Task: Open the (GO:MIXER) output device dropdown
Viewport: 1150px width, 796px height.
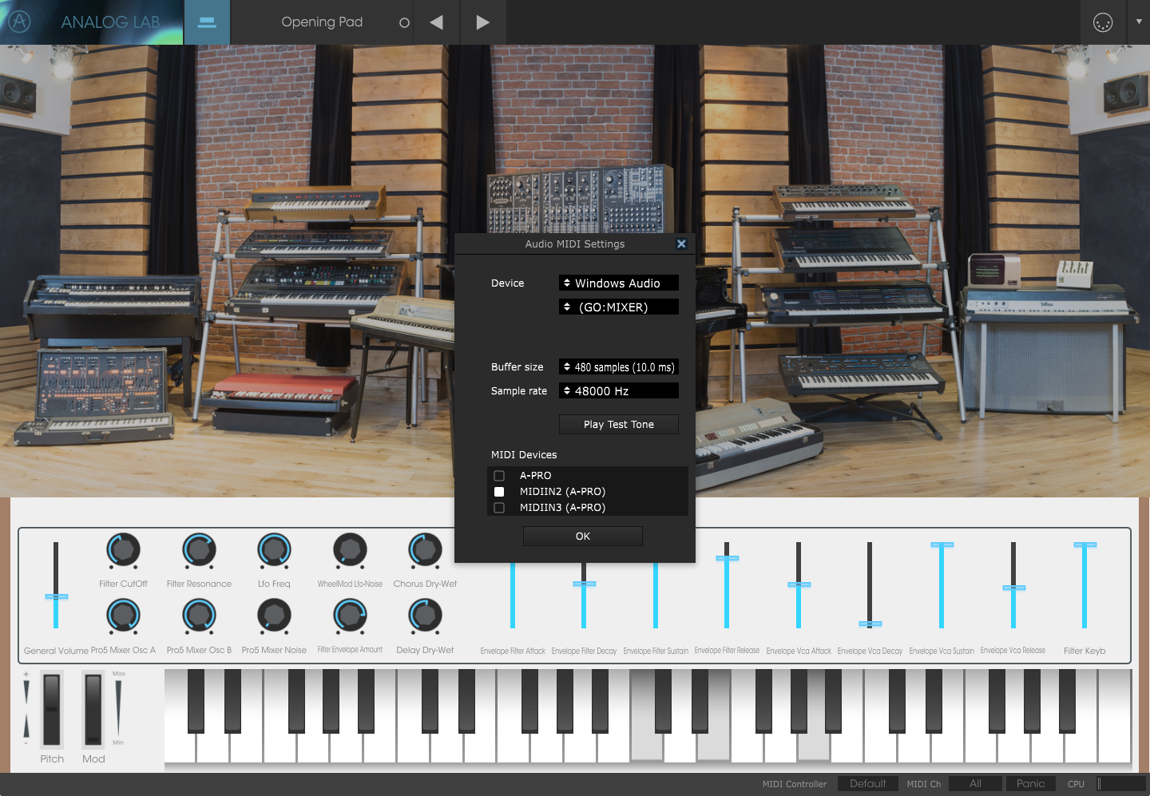Action: [619, 307]
